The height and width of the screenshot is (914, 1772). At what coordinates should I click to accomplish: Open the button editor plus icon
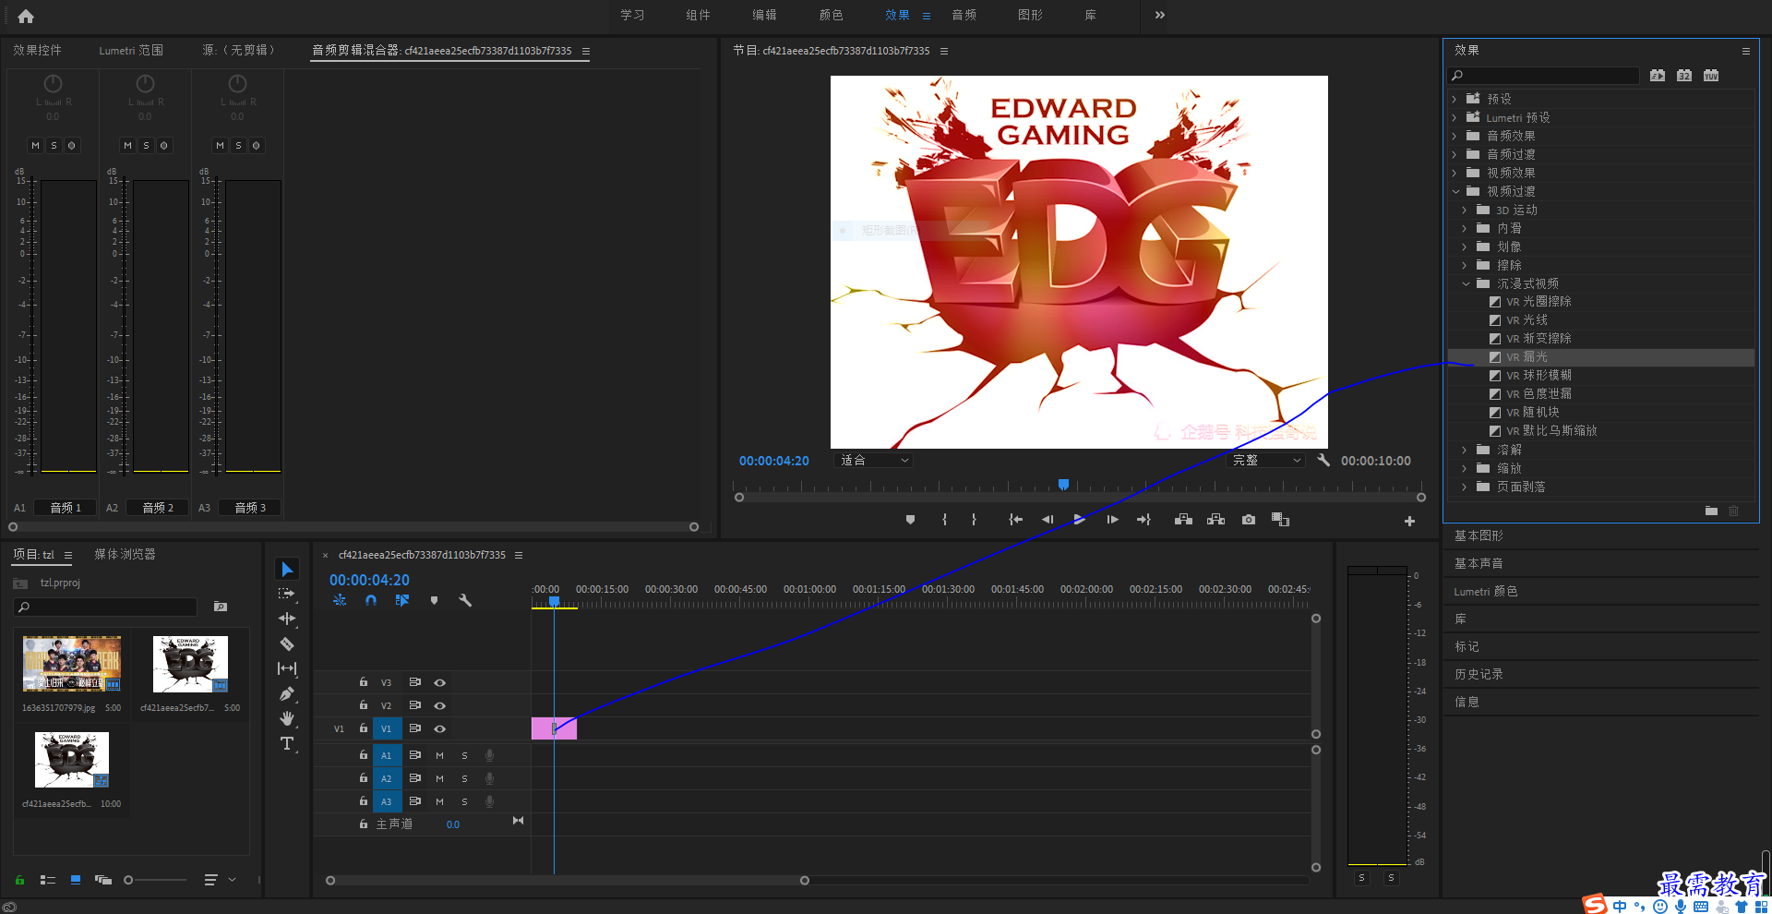click(x=1409, y=522)
